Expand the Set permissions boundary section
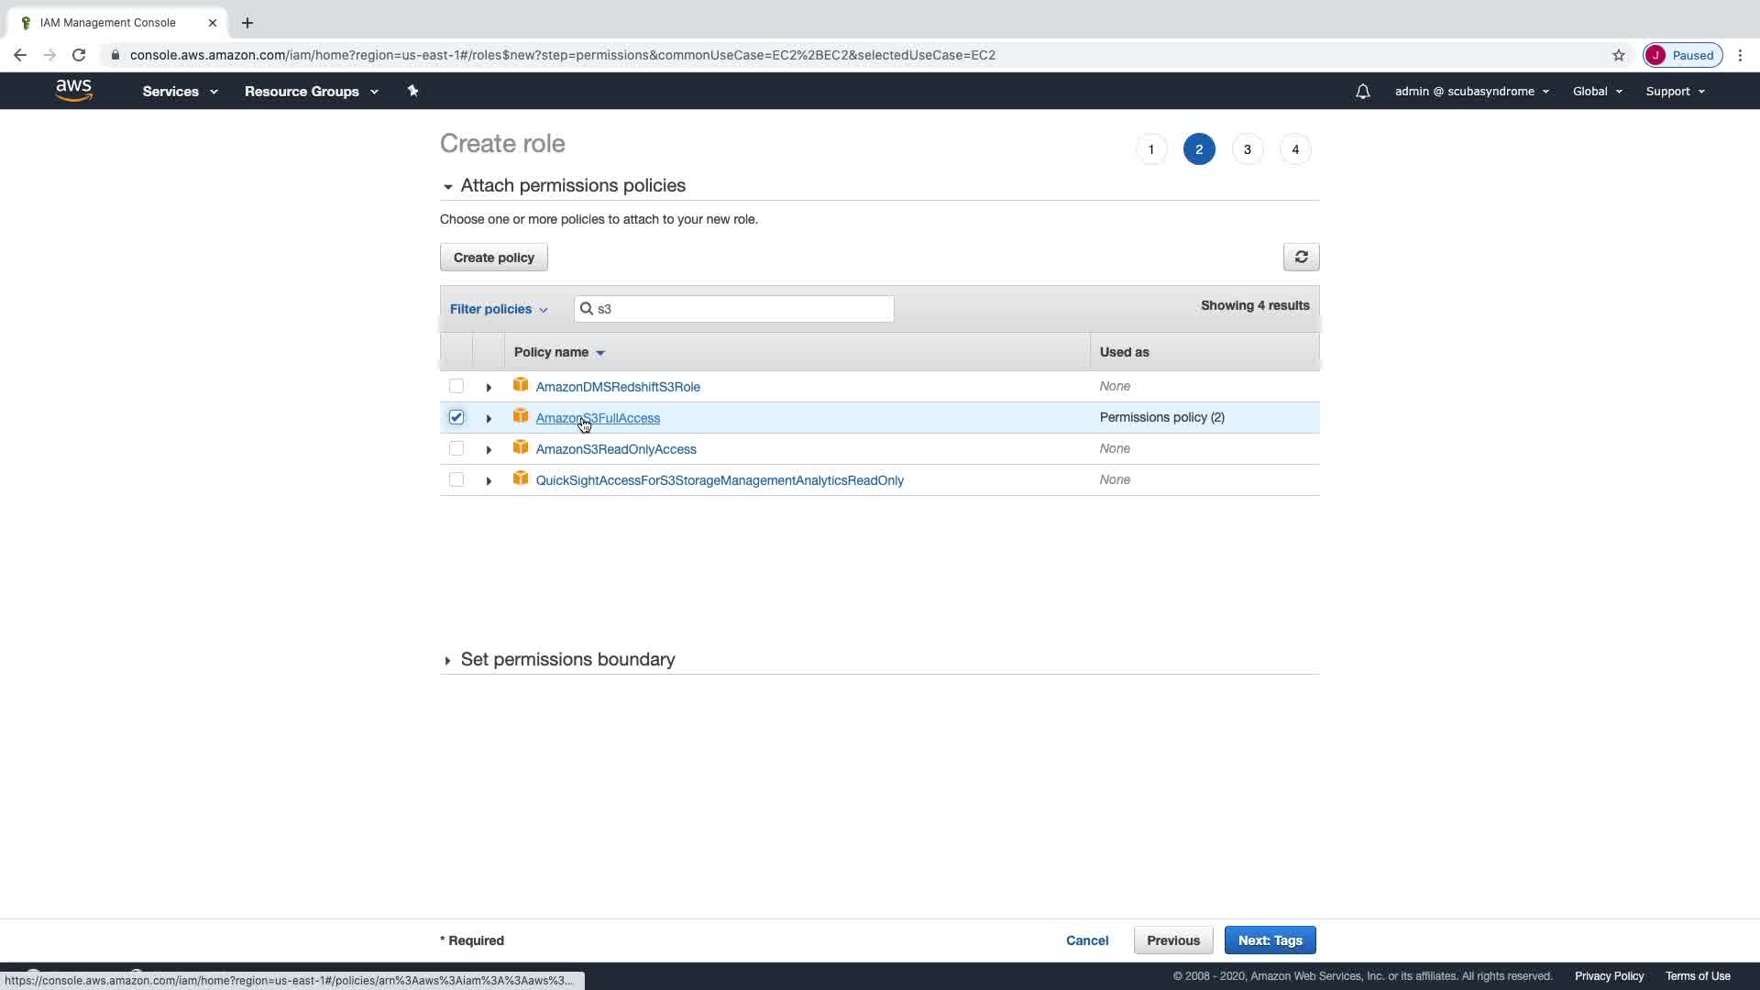The image size is (1760, 990). (566, 660)
